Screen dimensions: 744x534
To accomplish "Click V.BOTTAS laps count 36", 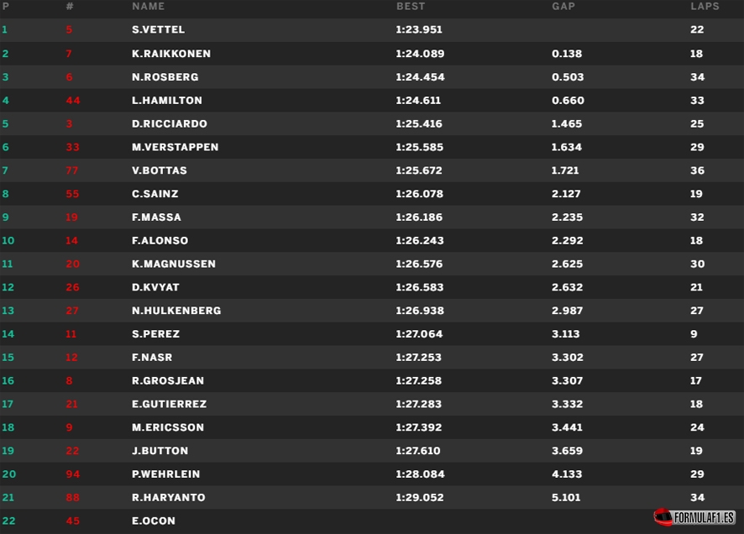I will [x=697, y=170].
